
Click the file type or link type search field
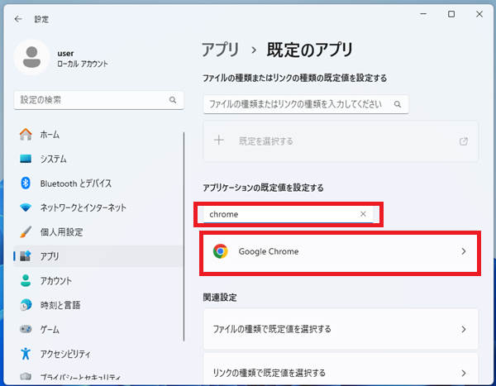(x=306, y=104)
